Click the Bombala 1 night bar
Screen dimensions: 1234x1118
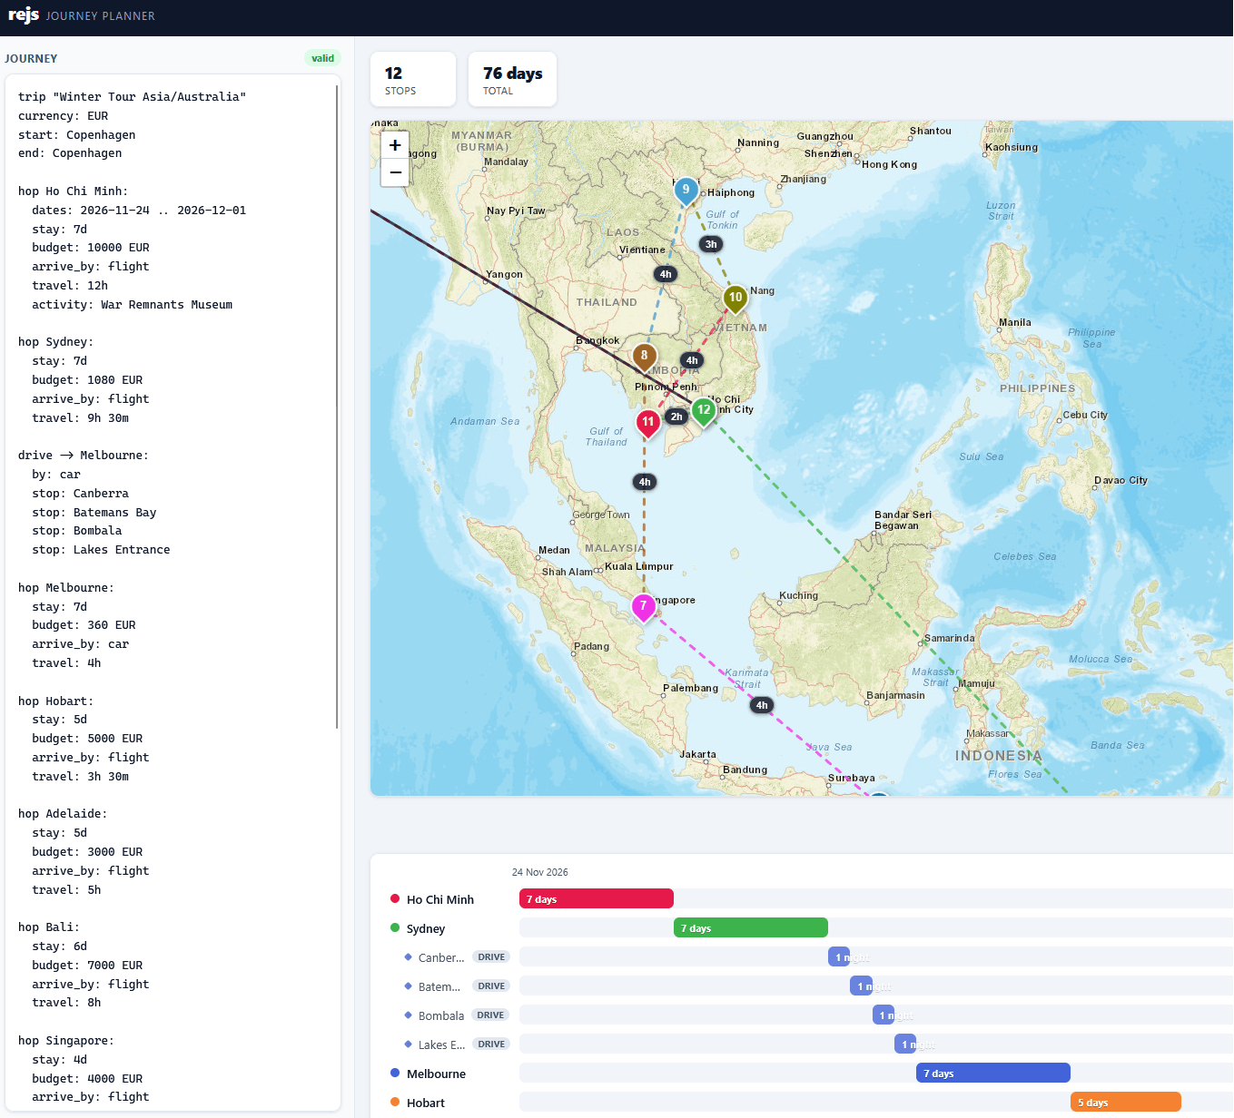[x=884, y=1015]
